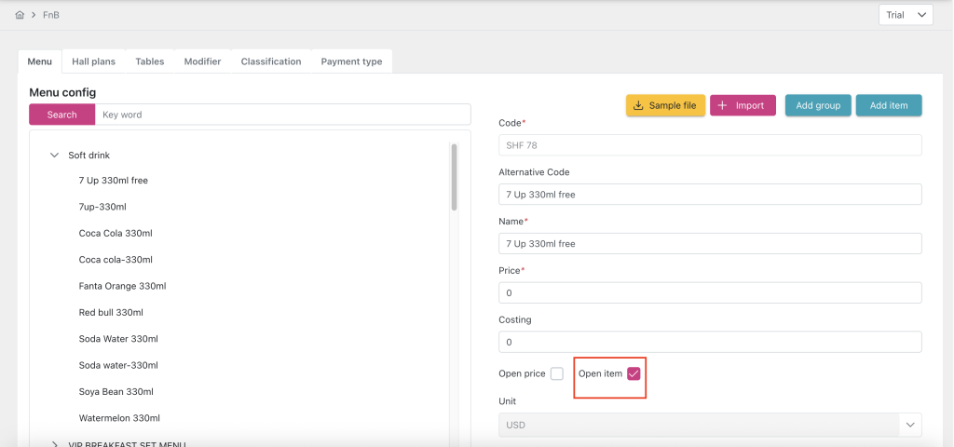Click the plus icon on Import button
The width and height of the screenshot is (954, 447).
coord(723,106)
